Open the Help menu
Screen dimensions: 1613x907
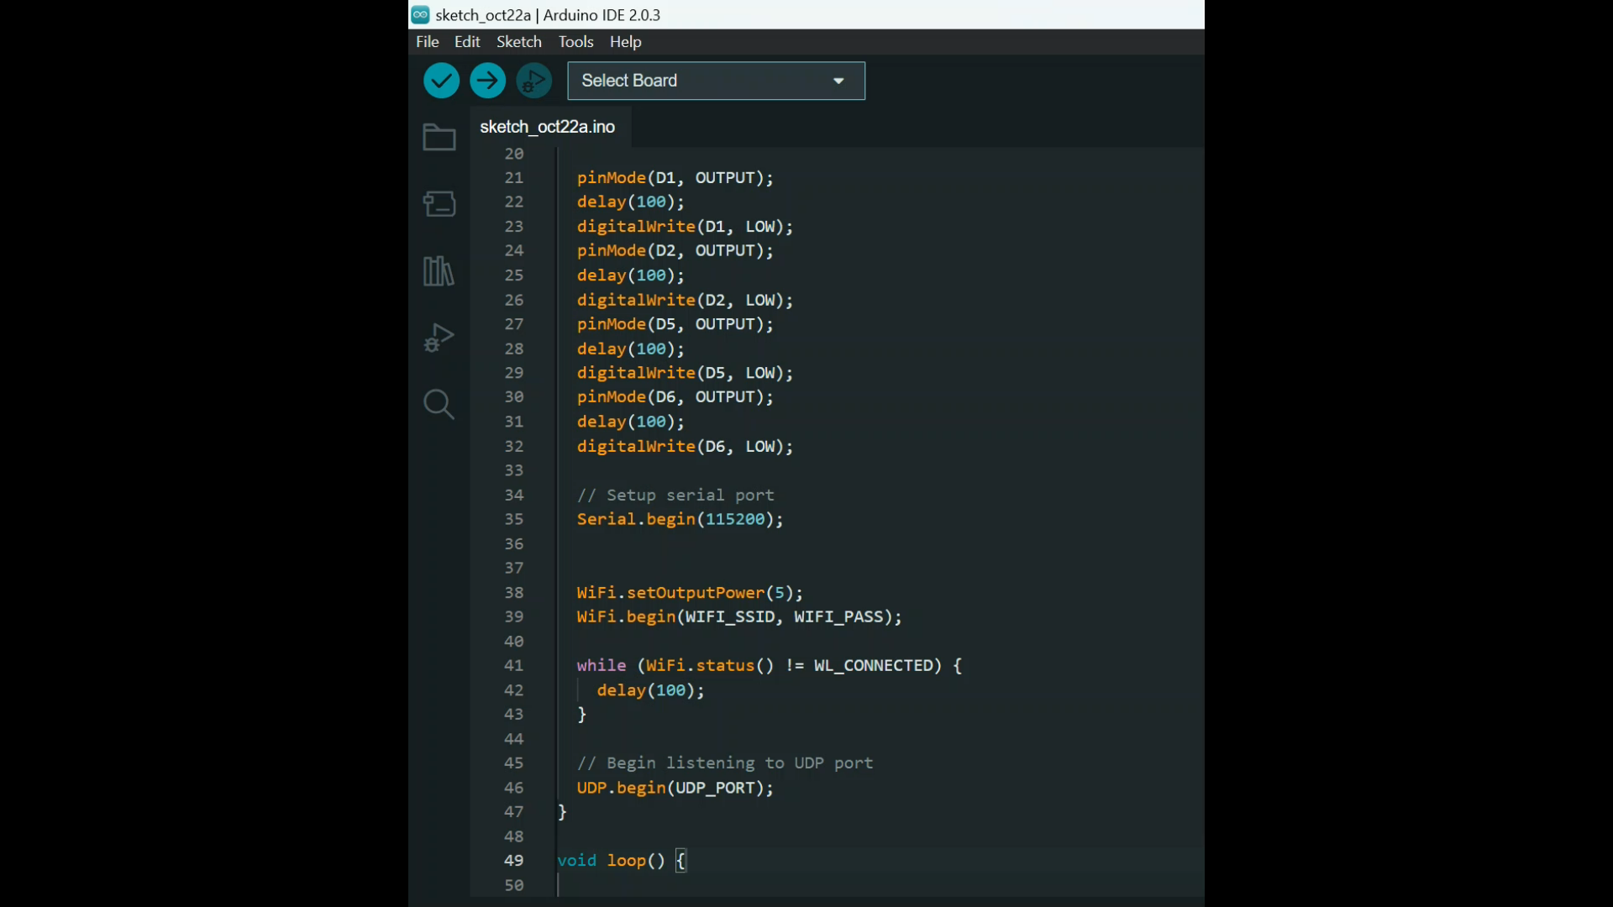click(624, 41)
